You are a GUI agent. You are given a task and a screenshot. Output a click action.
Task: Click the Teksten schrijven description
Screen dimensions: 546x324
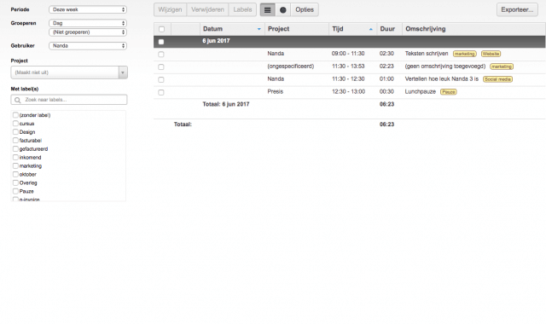pyautogui.click(x=427, y=54)
